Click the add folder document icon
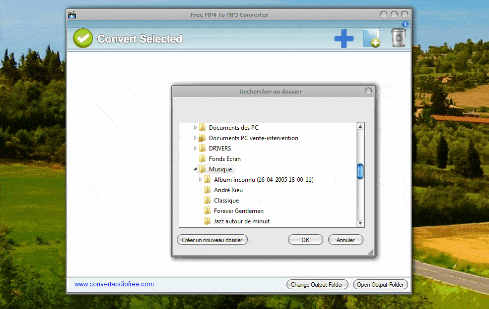This screenshot has height=309, width=489. pos(371,38)
